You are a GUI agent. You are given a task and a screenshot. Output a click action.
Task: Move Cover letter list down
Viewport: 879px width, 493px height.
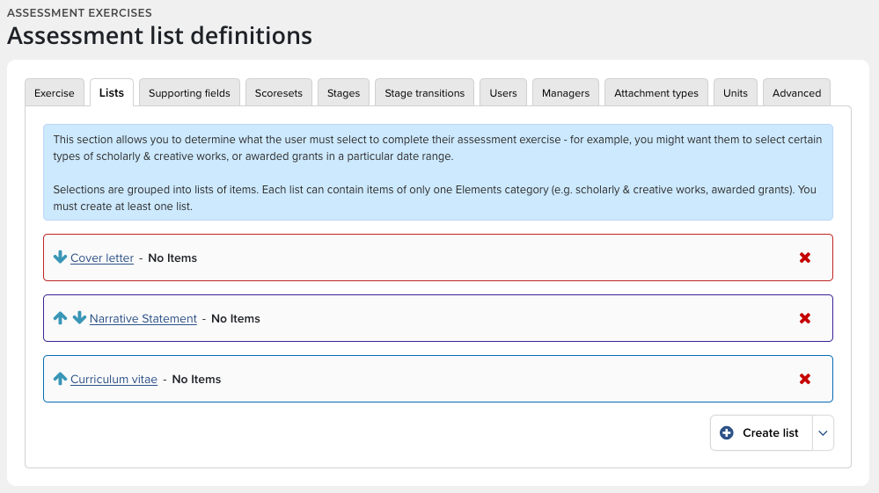pyautogui.click(x=60, y=257)
